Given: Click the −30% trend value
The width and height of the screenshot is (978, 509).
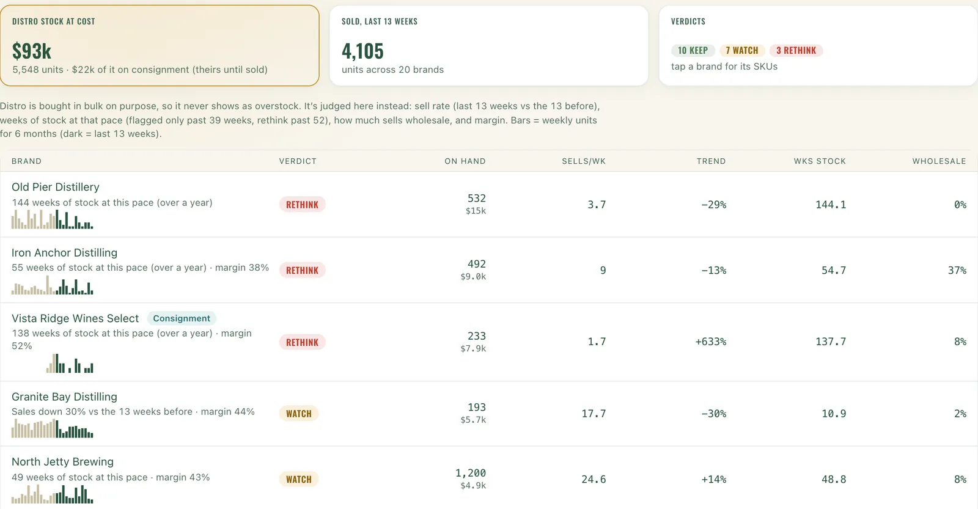Looking at the screenshot, I should pos(713,414).
